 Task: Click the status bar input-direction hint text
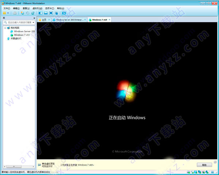click(x=30, y=172)
